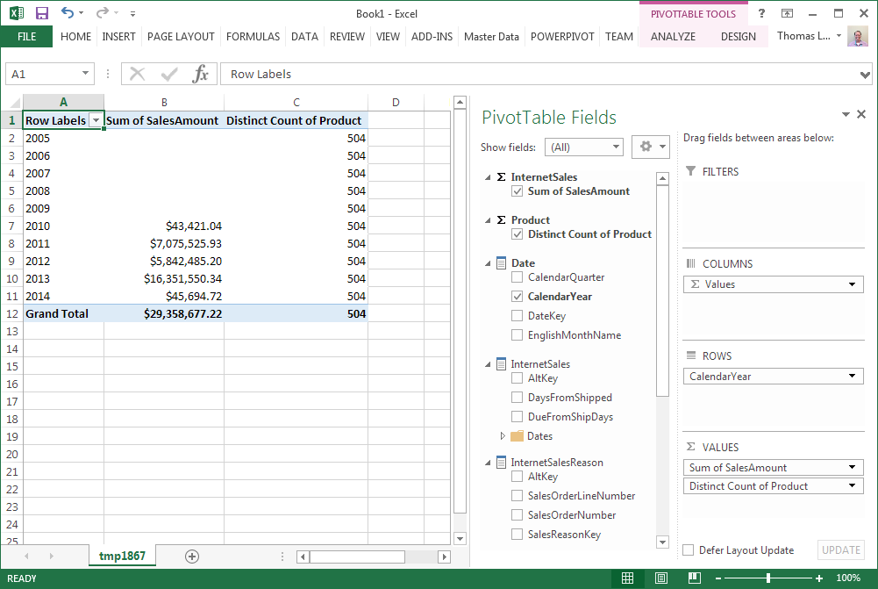Click the Help question mark icon
This screenshot has height=589, width=878.
761,13
